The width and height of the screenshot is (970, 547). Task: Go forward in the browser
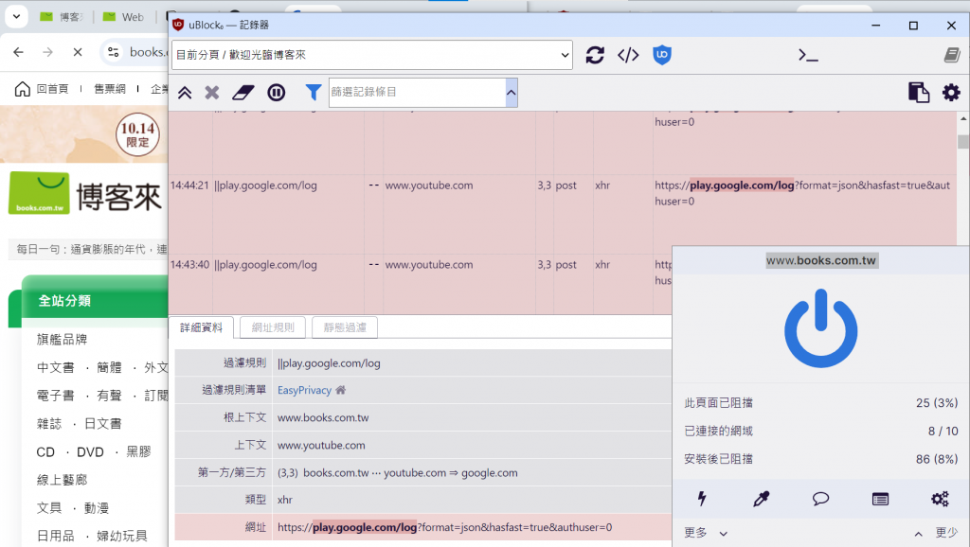point(47,52)
